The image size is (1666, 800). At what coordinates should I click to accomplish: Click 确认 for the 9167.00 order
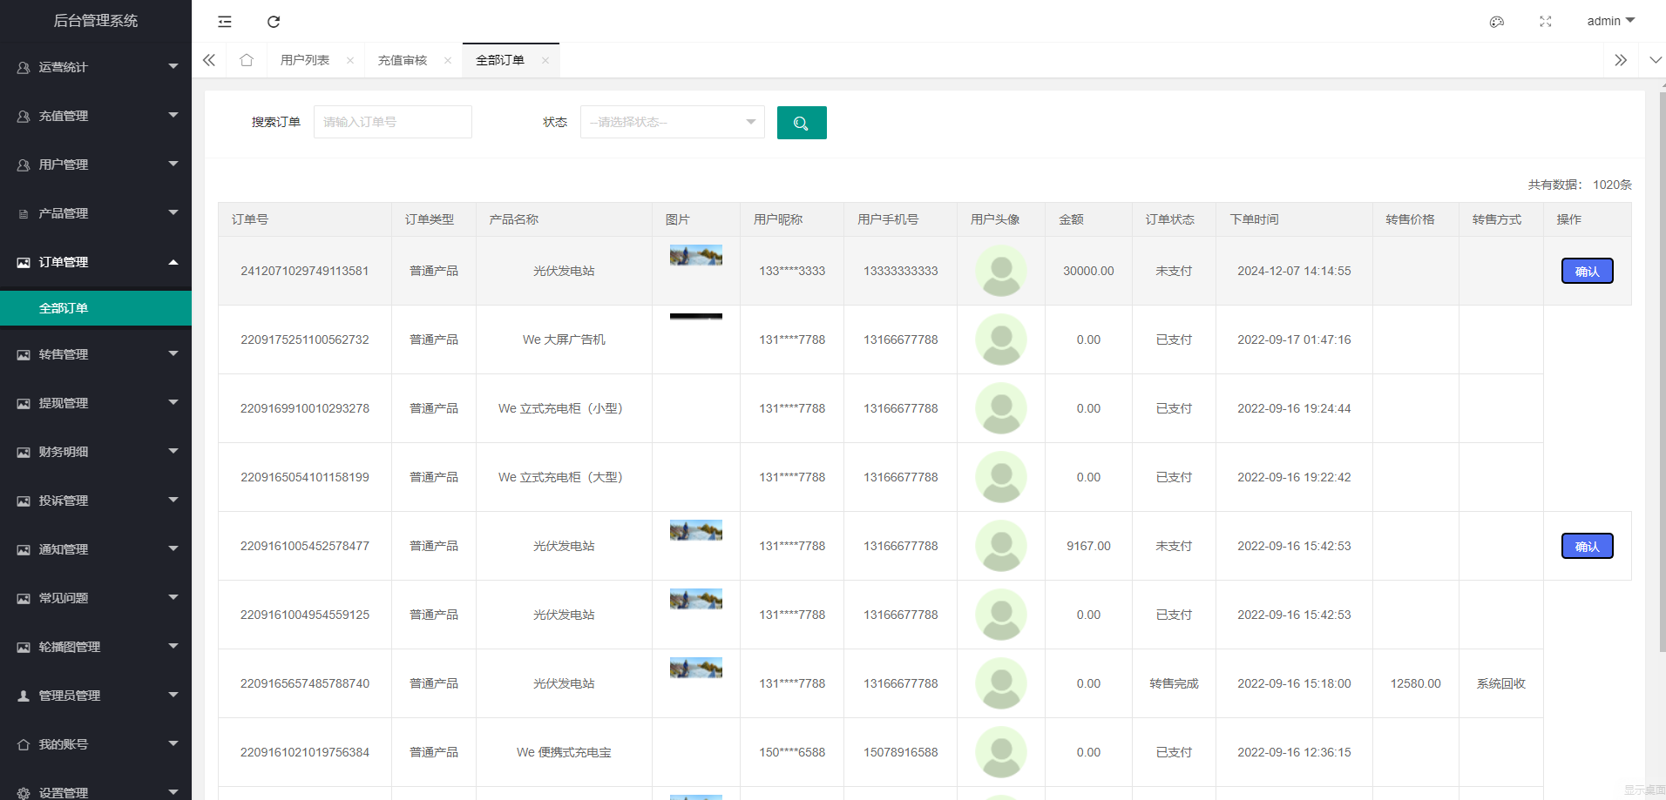1586,547
